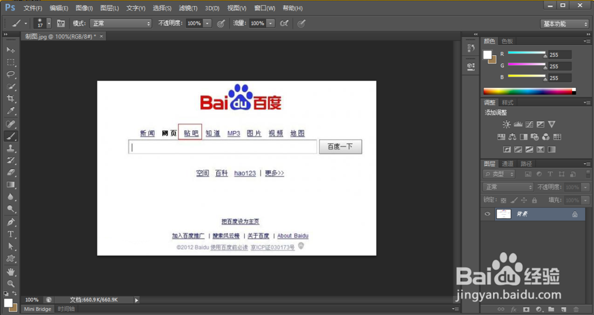Select the Pen tool
Viewport: 594px width, 315px height.
(x=11, y=222)
